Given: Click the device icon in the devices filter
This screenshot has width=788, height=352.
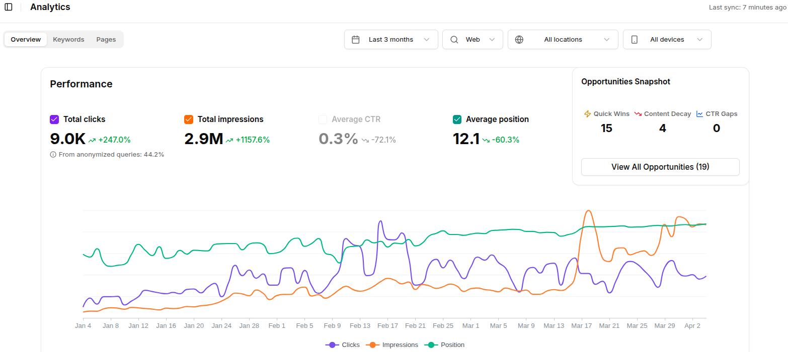Looking at the screenshot, I should [635, 39].
